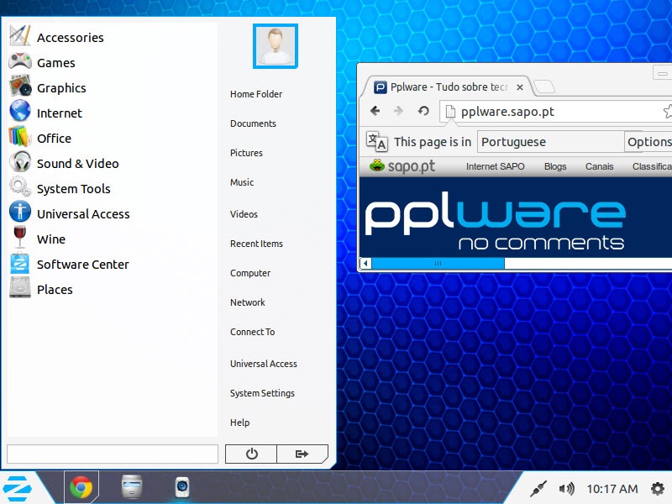Click the power shutdown button
The width and height of the screenshot is (672, 504).
tap(251, 454)
